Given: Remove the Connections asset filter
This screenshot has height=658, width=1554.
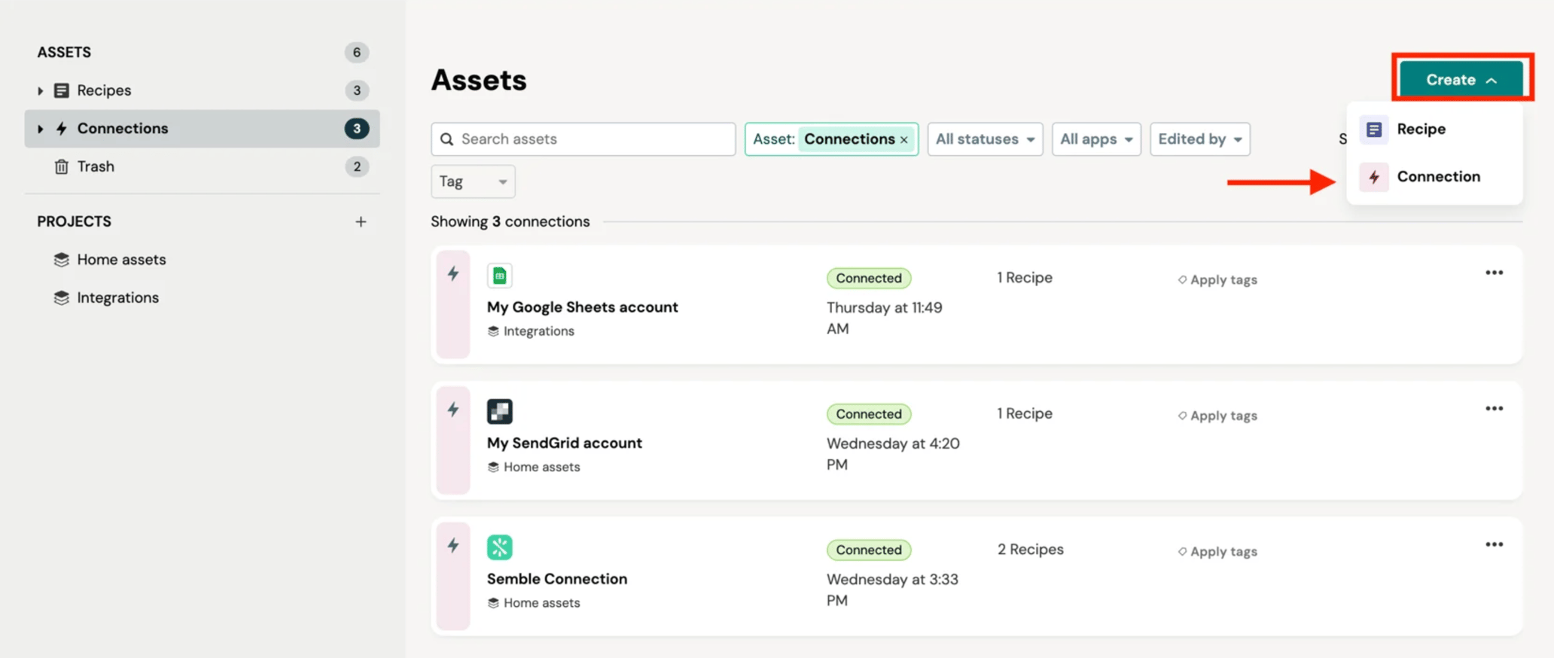Looking at the screenshot, I should (x=903, y=139).
